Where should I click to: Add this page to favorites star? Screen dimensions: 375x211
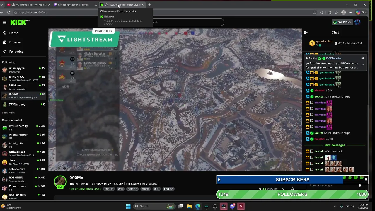pyautogui.click(x=314, y=12)
